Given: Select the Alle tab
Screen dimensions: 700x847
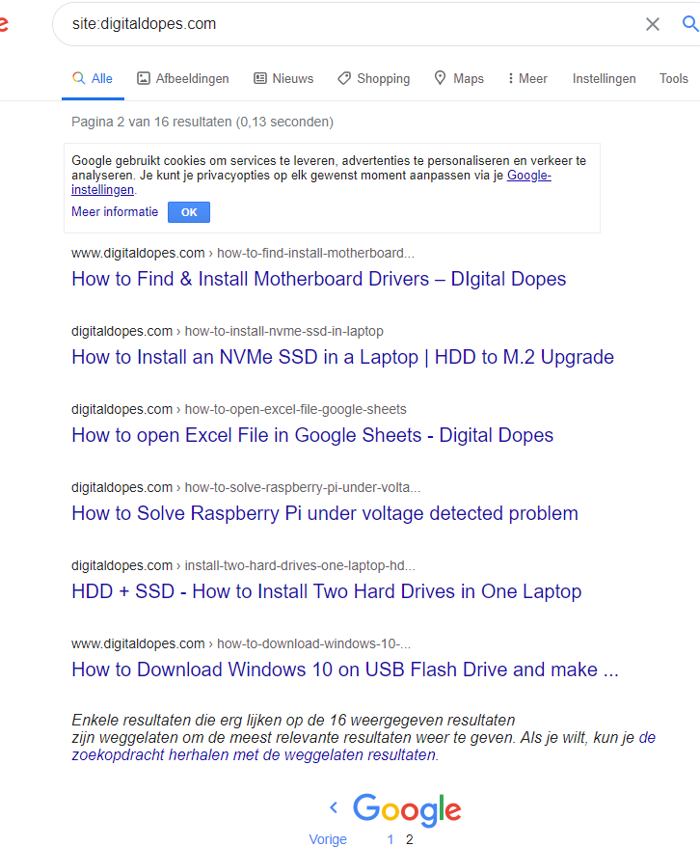Looking at the screenshot, I should click(93, 78).
